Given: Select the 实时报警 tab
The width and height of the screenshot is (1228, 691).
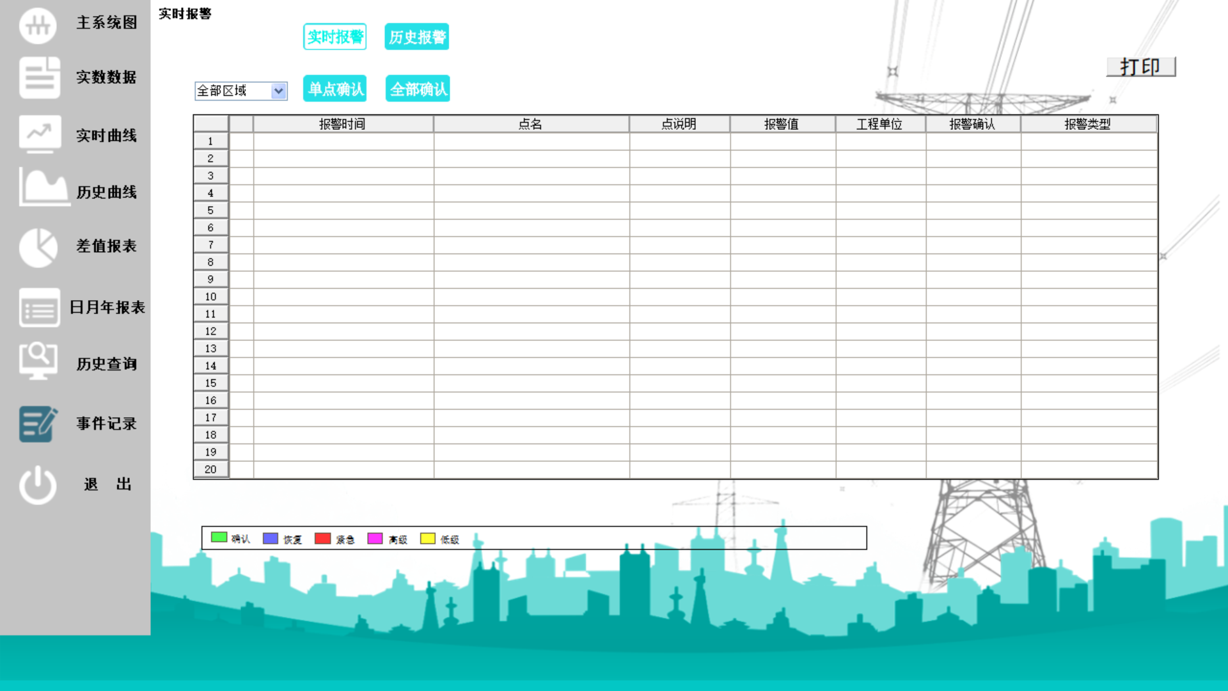Looking at the screenshot, I should (335, 36).
